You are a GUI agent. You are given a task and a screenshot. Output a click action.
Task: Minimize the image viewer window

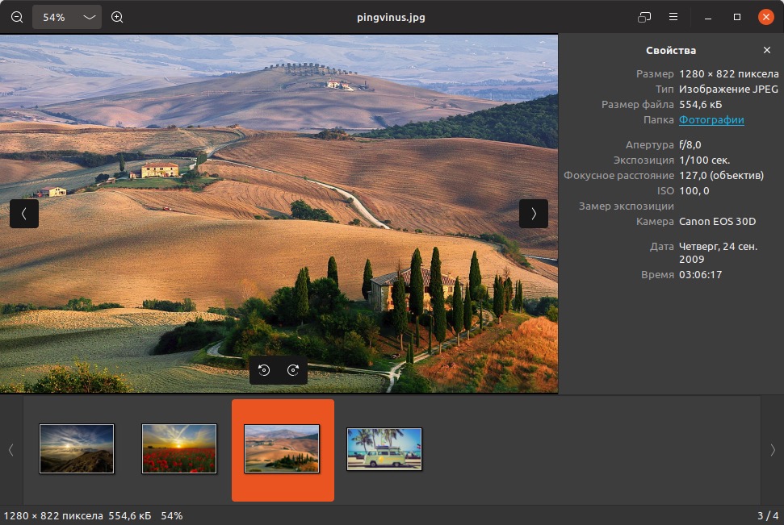708,17
